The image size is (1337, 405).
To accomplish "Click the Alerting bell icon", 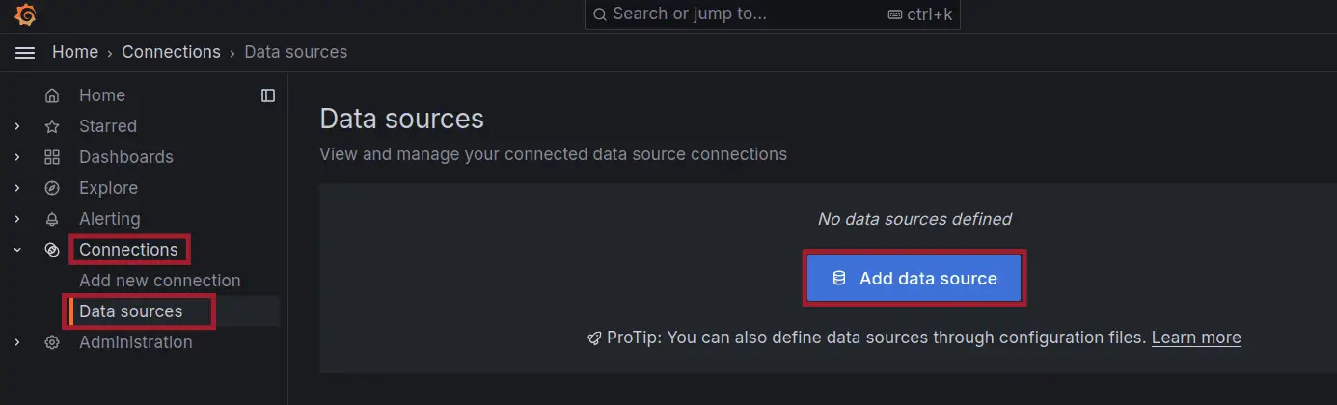I will pyautogui.click(x=52, y=219).
